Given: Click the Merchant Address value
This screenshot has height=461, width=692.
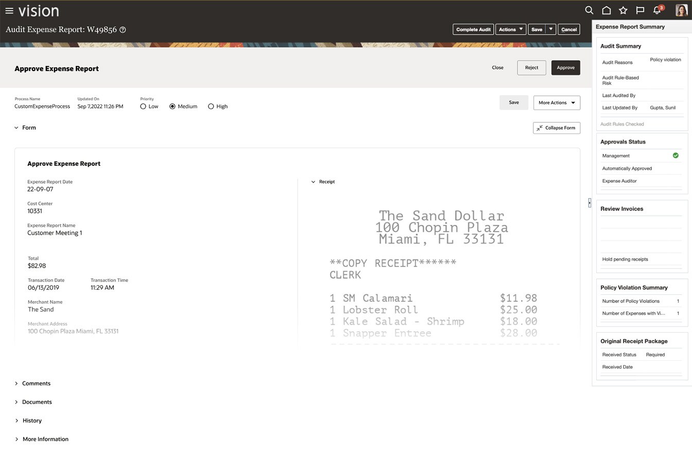Looking at the screenshot, I should [73, 331].
